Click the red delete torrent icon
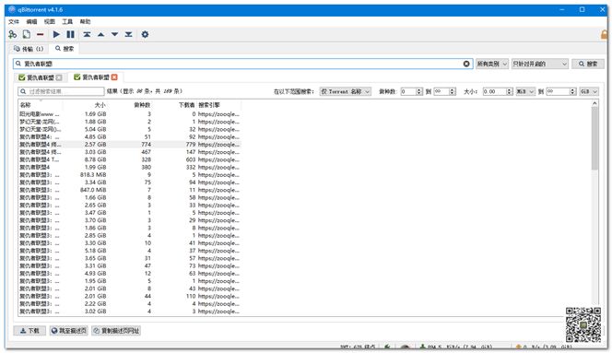The image size is (612, 353). tap(41, 35)
